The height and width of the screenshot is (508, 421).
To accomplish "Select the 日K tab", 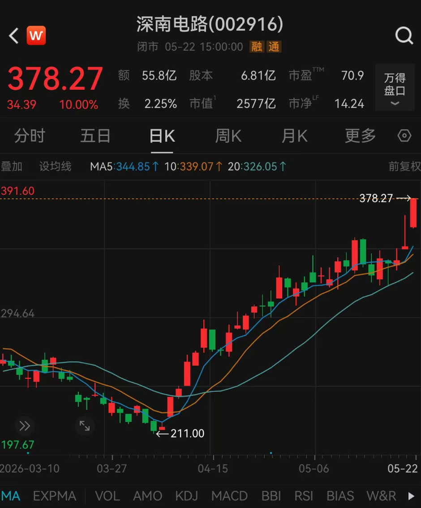I will pyautogui.click(x=162, y=136).
